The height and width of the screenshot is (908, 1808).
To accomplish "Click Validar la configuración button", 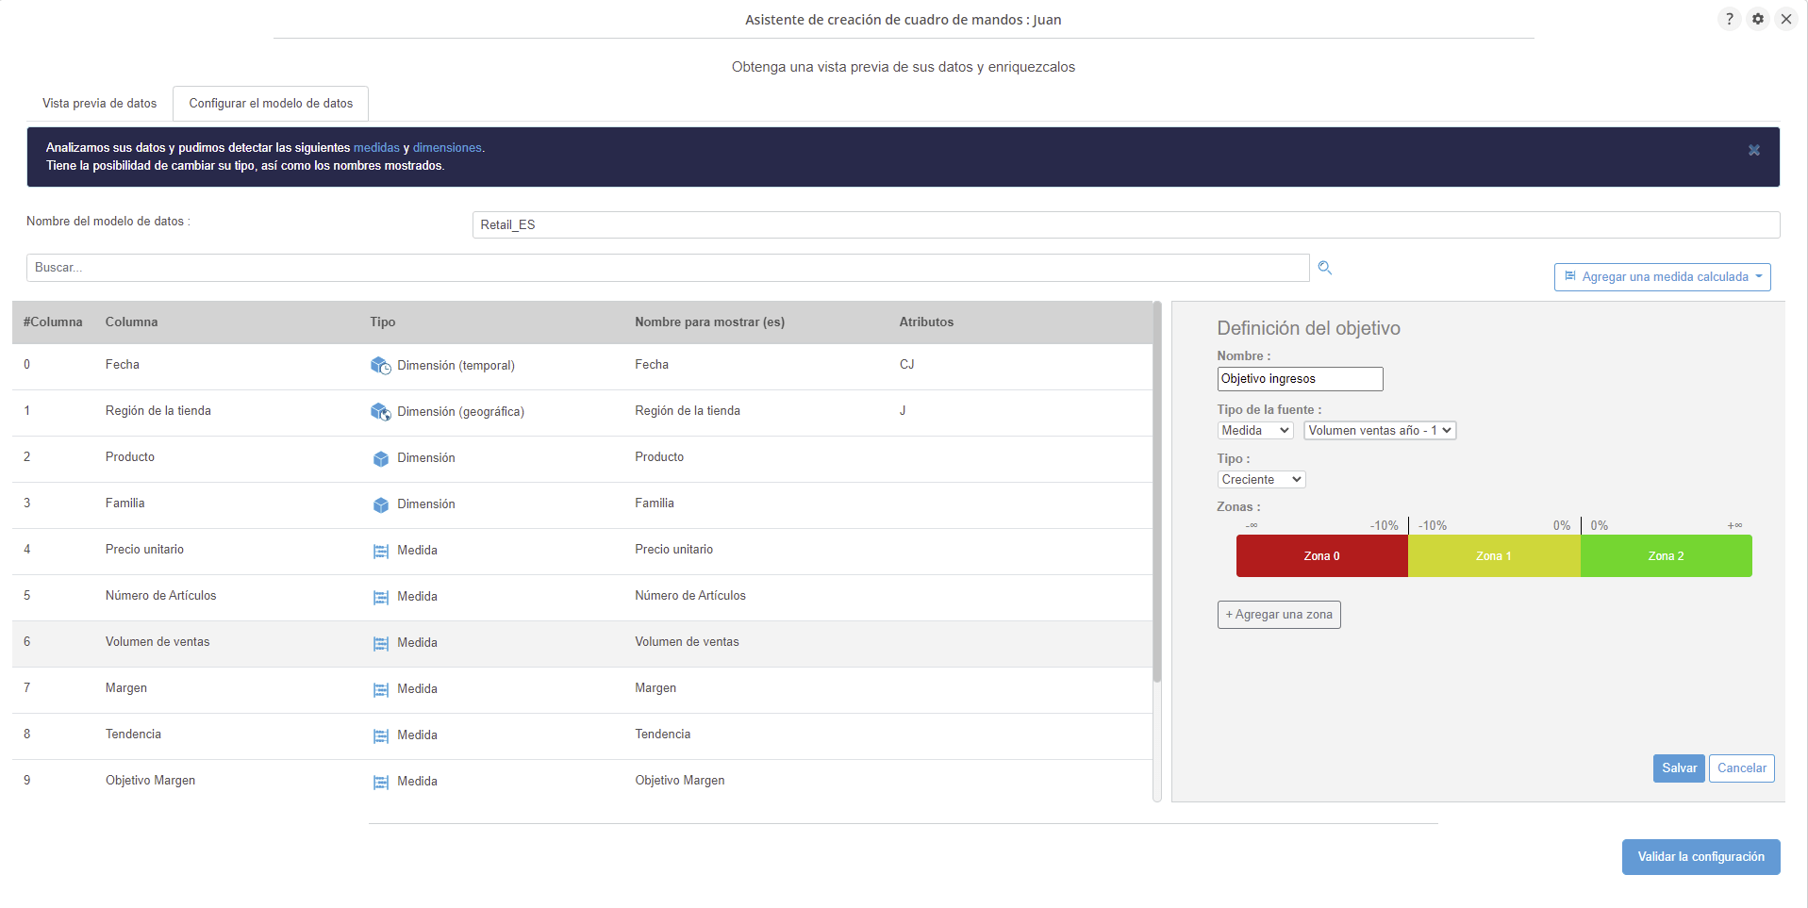I will [x=1700, y=857].
